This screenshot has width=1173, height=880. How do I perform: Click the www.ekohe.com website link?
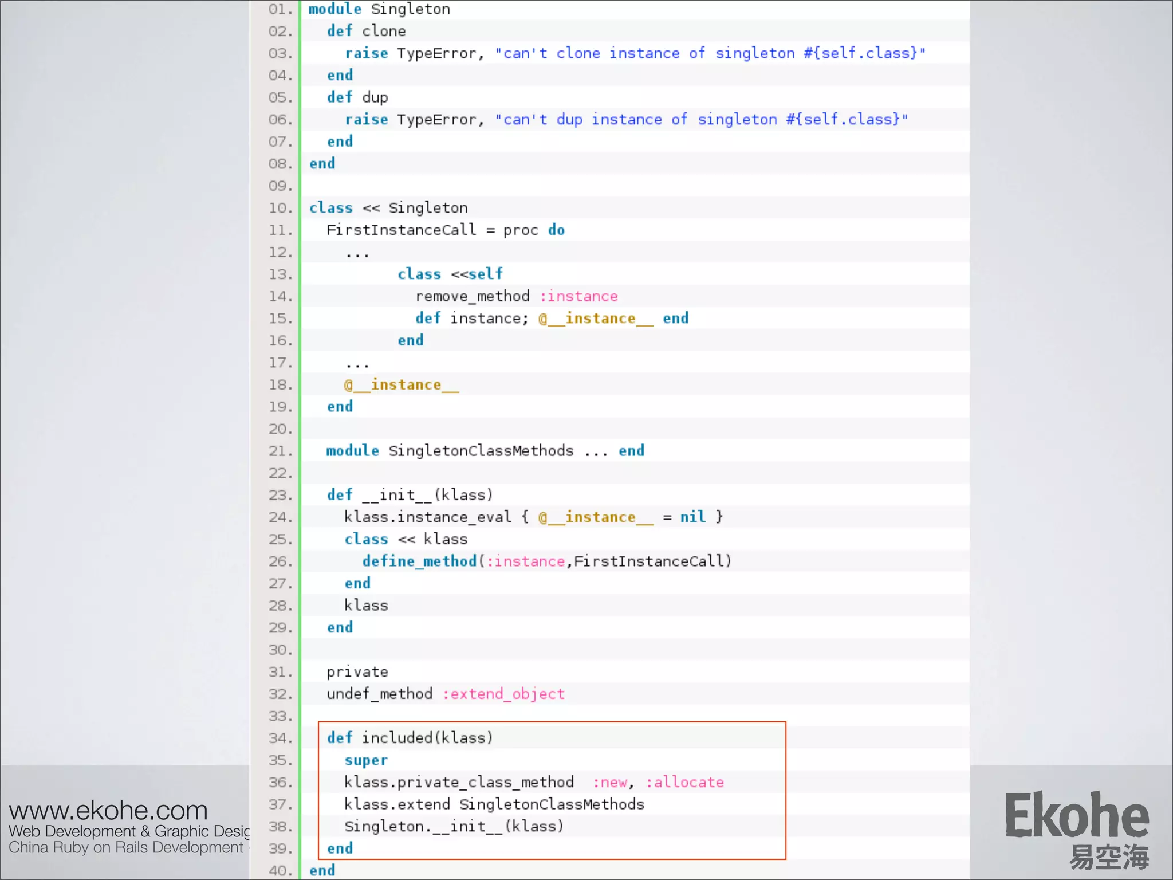point(108,810)
